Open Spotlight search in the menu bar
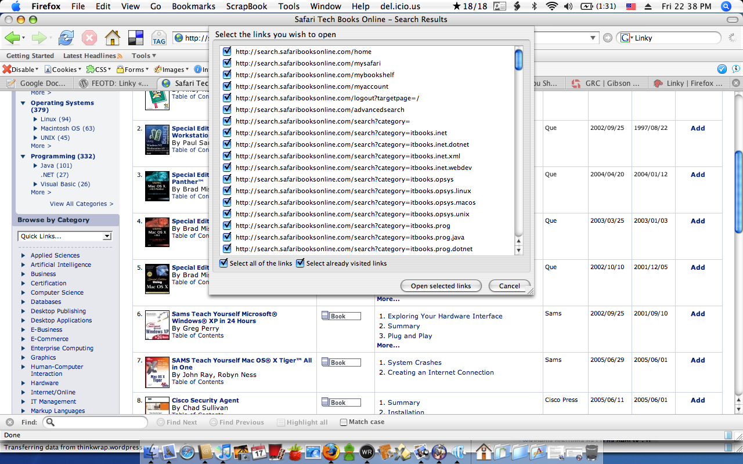The width and height of the screenshot is (743, 464). [x=726, y=6]
